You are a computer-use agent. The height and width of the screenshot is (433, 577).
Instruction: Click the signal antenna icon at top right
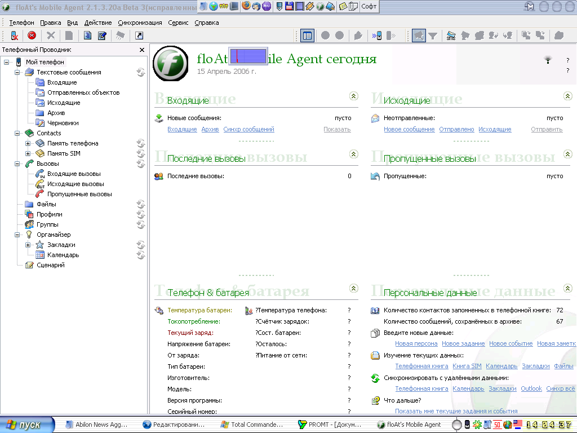[548, 60]
